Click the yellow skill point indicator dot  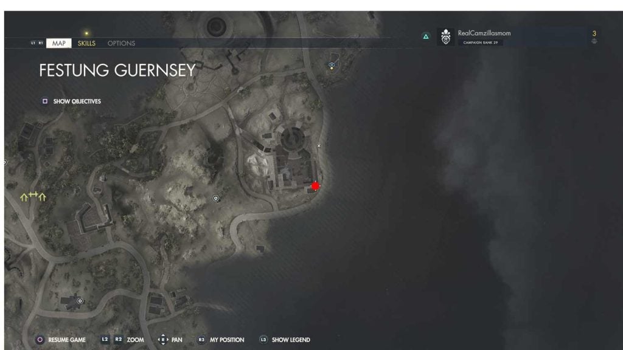click(x=86, y=33)
